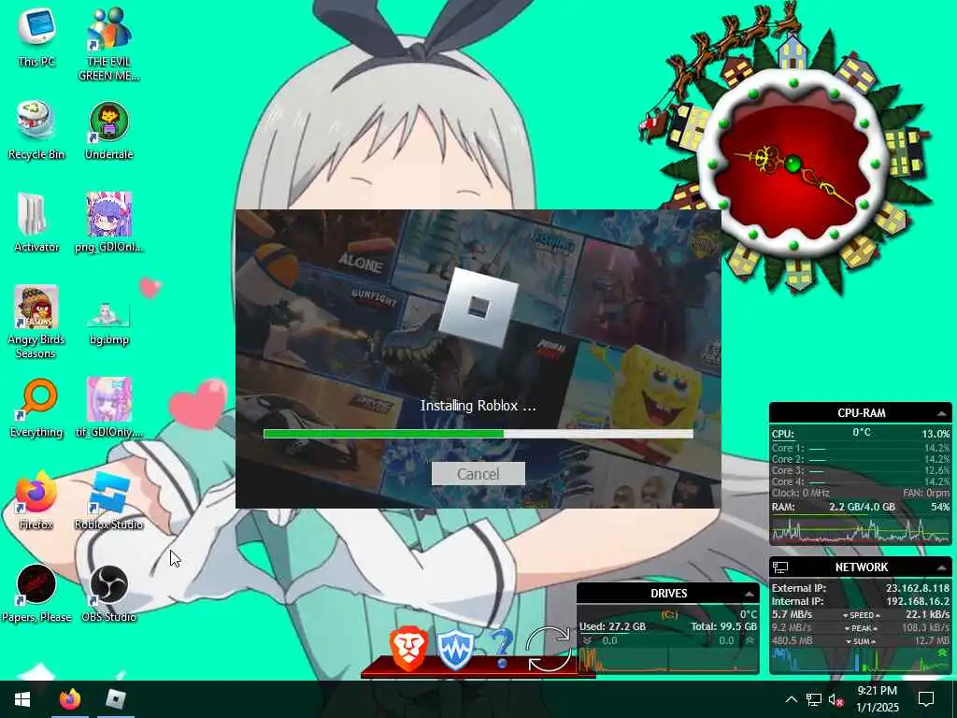957x718 pixels.
Task: Select the png_GDIOnl... image file
Action: coord(108,223)
